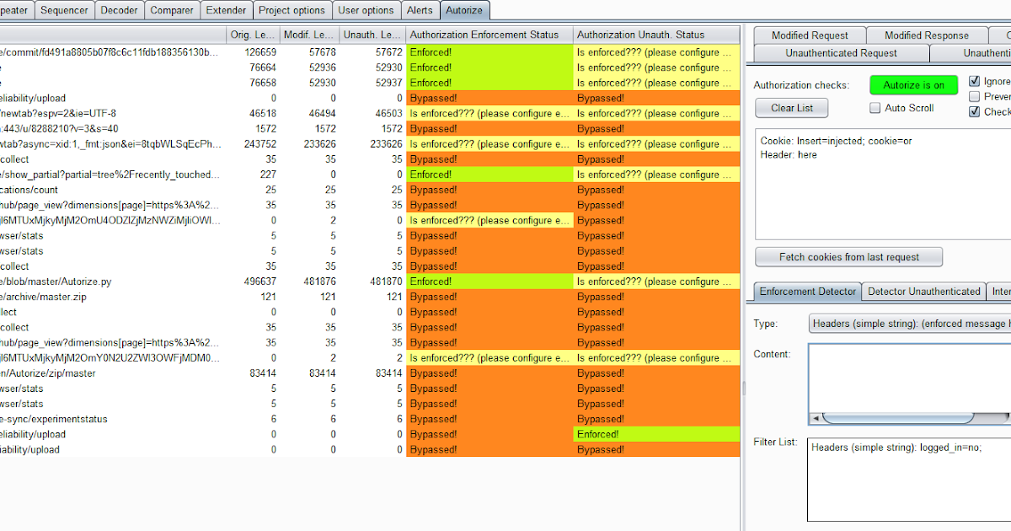Select the Decoder tab

pyautogui.click(x=119, y=10)
